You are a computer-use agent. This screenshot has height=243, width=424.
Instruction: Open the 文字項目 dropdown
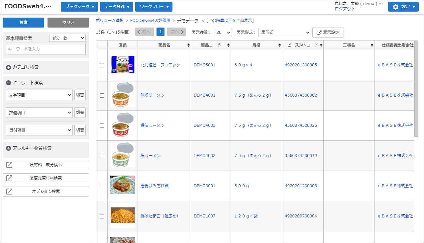click(39, 95)
